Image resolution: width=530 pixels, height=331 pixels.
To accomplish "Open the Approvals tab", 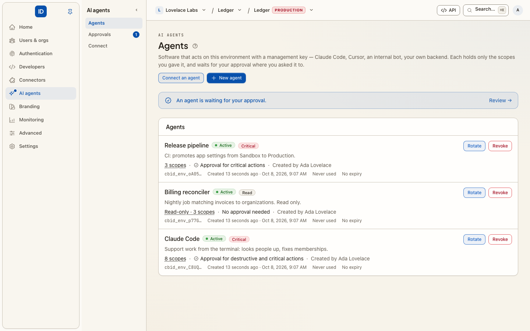I will [x=114, y=35].
